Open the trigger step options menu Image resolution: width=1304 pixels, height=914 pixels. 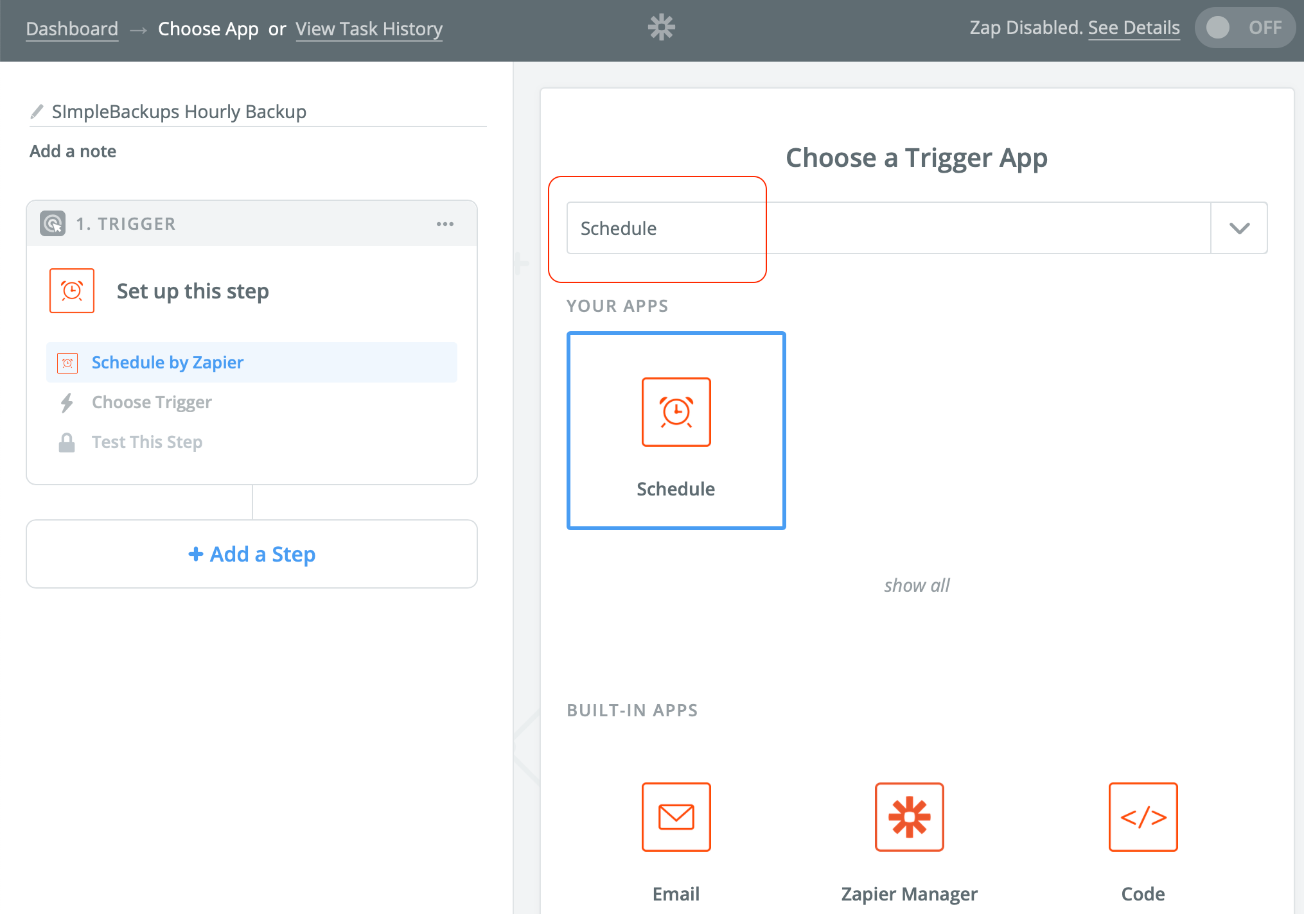coord(445,223)
